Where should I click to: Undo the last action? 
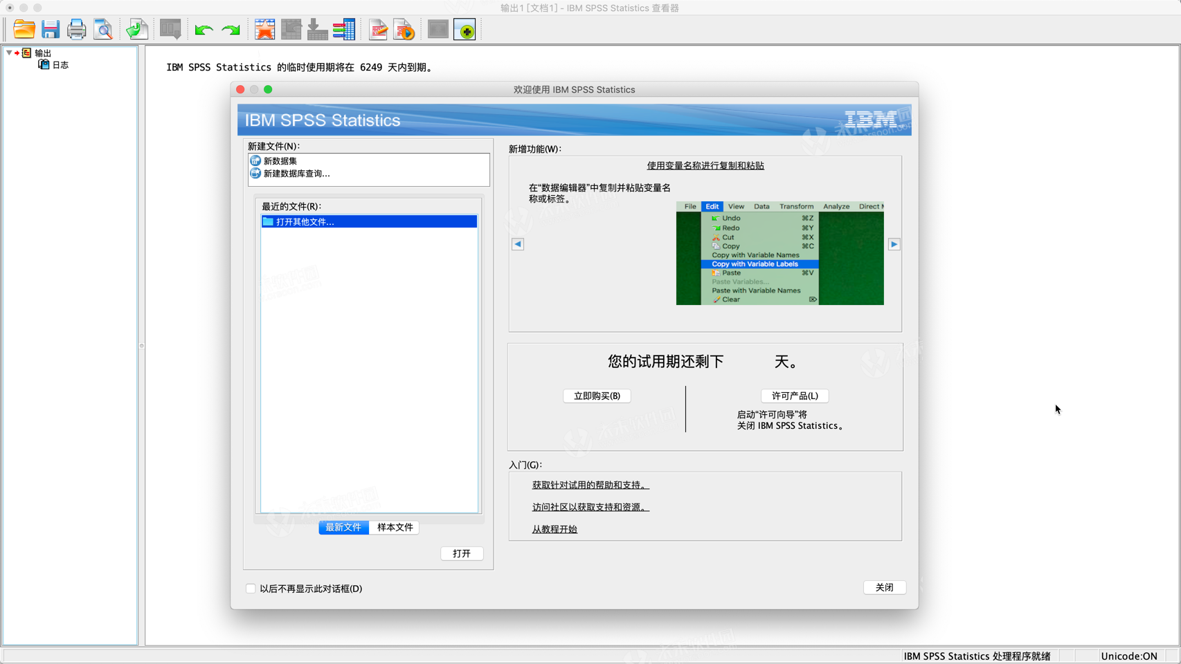tap(204, 30)
